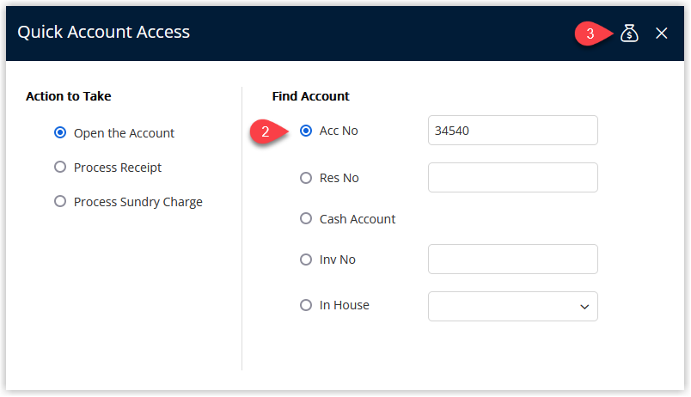Expand the In House dropdown chevron arrow
The width and height of the screenshot is (691, 397).
(584, 307)
